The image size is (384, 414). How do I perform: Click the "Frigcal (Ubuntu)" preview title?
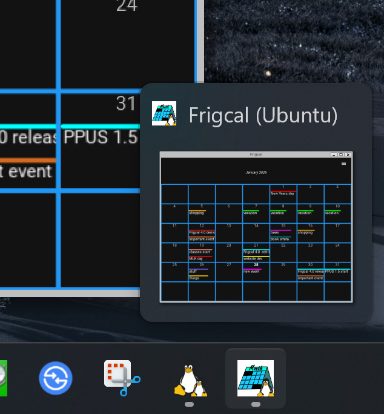(263, 115)
